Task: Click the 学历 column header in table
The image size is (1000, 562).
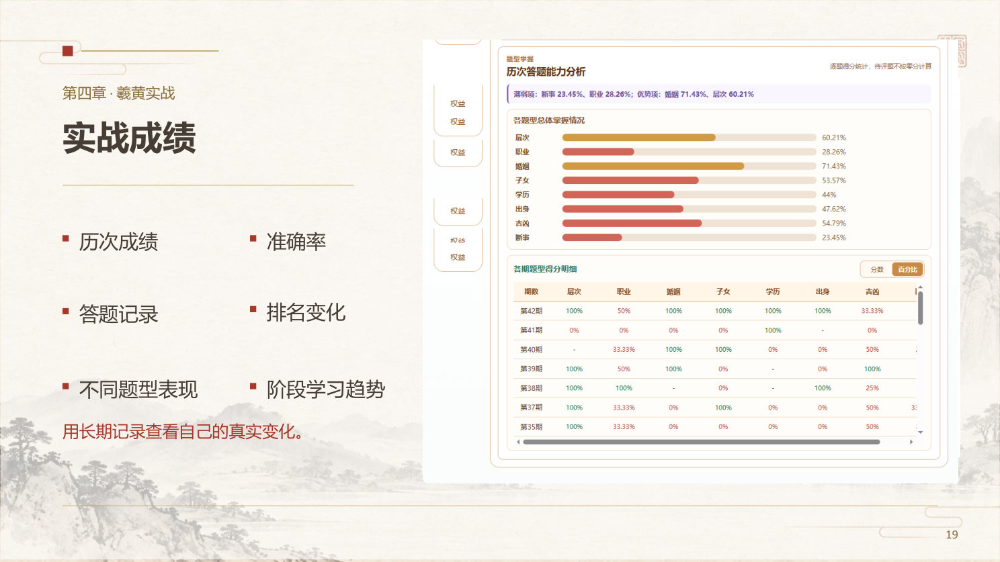Action: (x=773, y=291)
